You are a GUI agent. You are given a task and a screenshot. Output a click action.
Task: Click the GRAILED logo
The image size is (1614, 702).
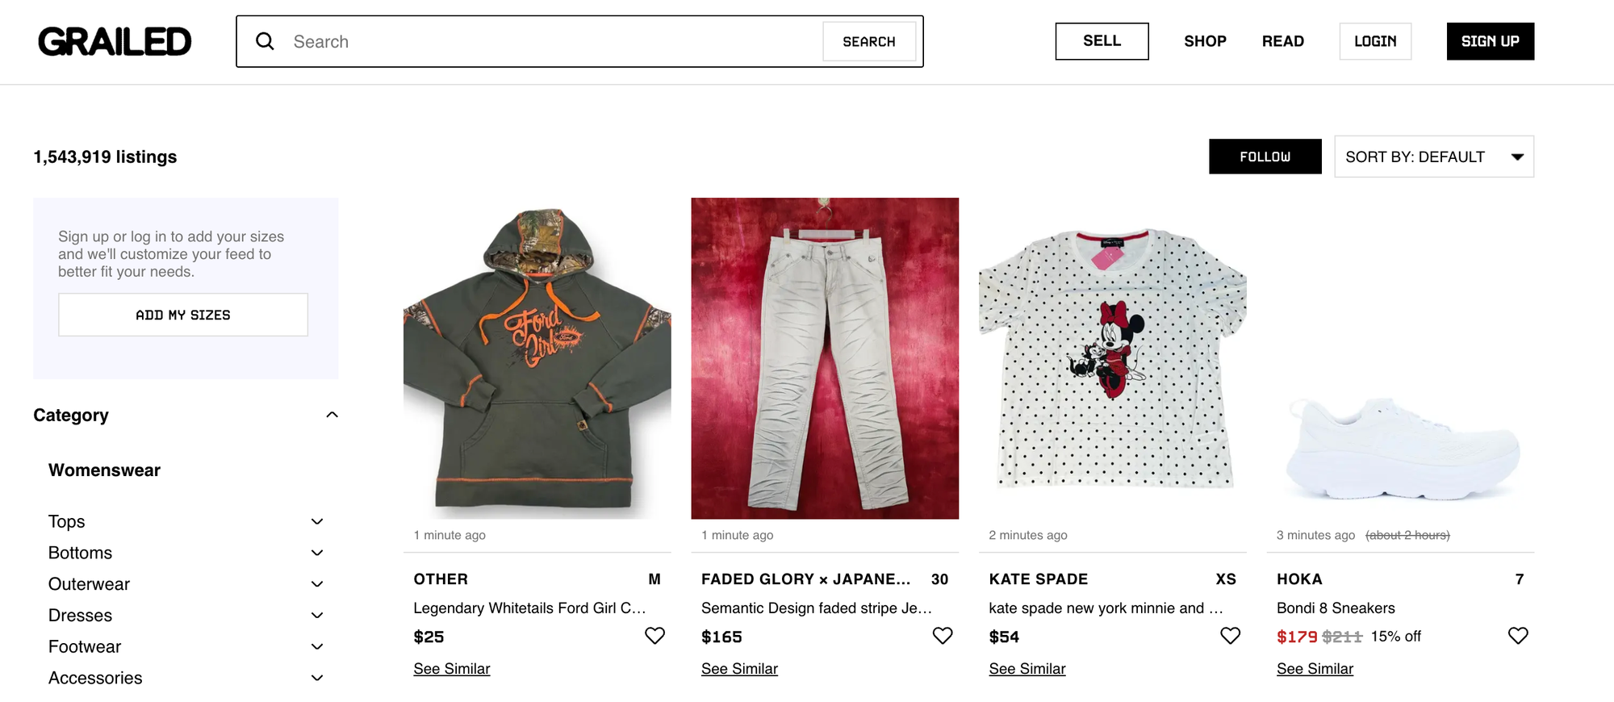tap(115, 41)
